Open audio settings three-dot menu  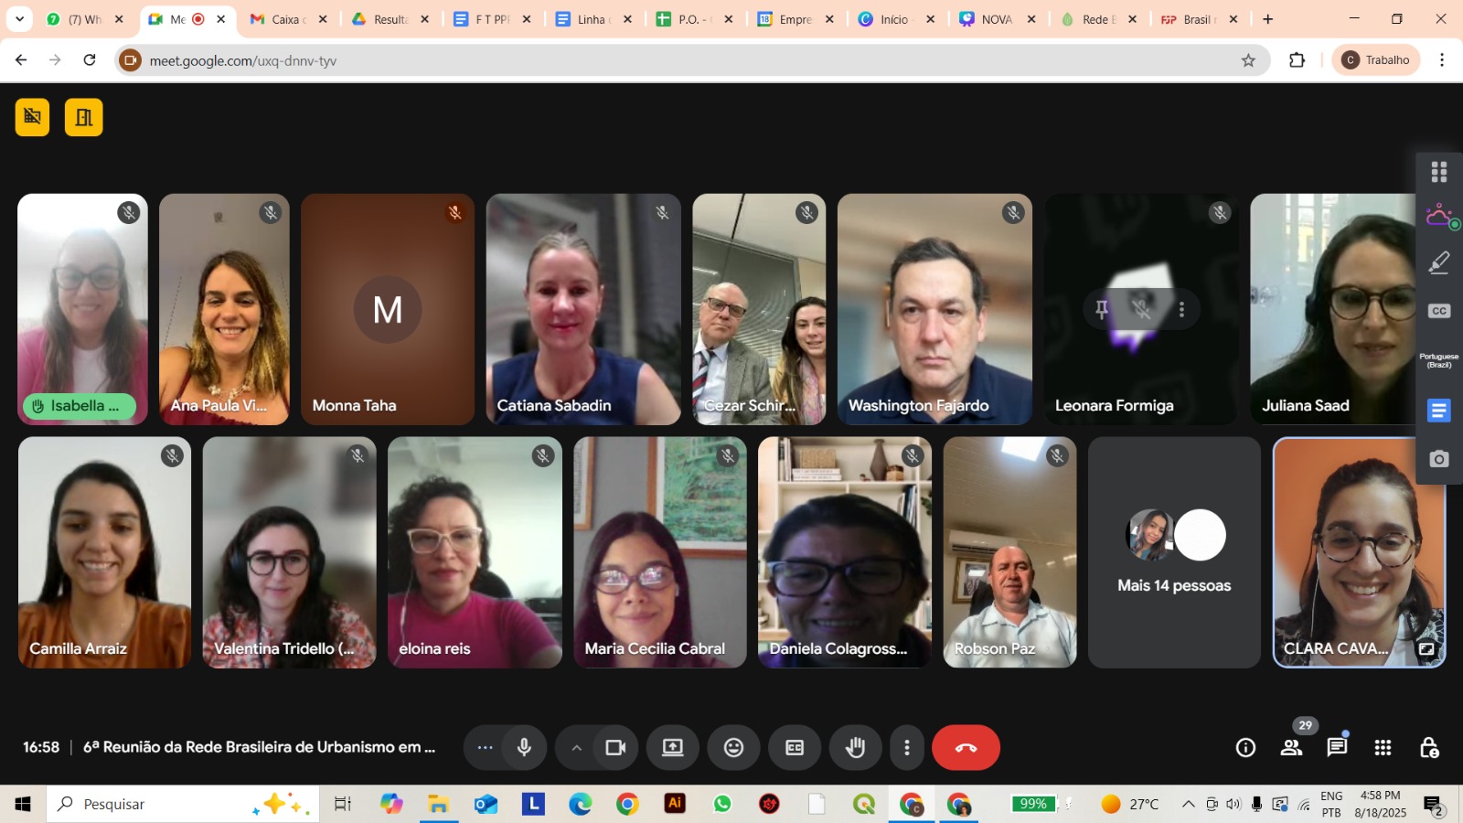pyautogui.click(x=485, y=748)
